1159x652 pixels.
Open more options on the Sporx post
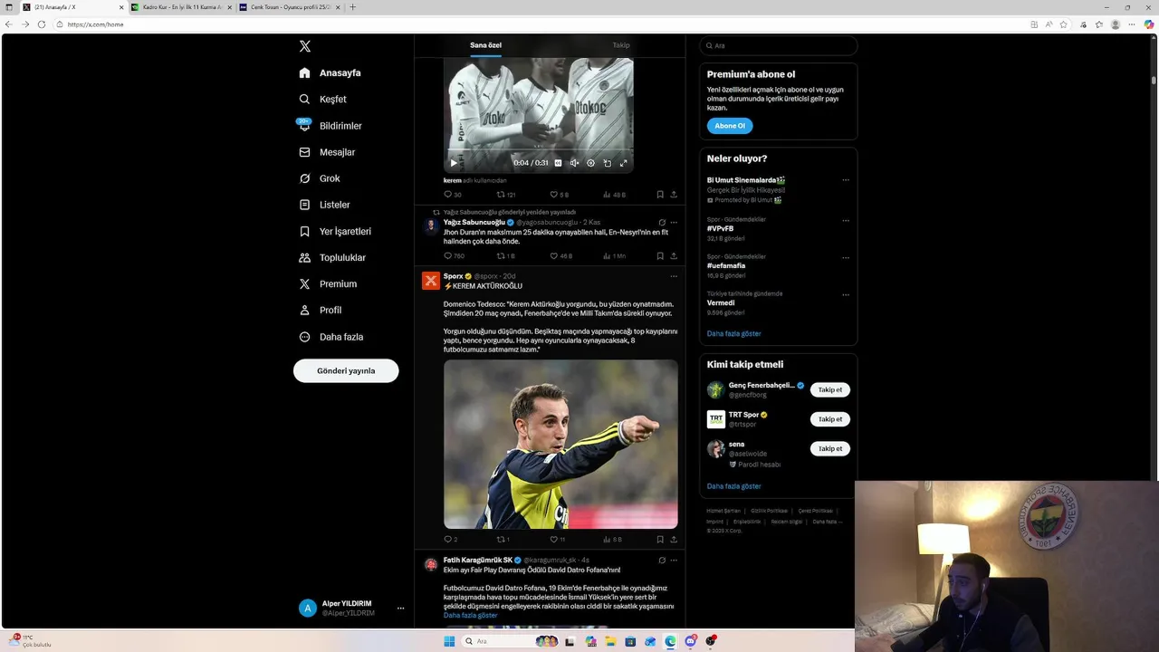674,276
